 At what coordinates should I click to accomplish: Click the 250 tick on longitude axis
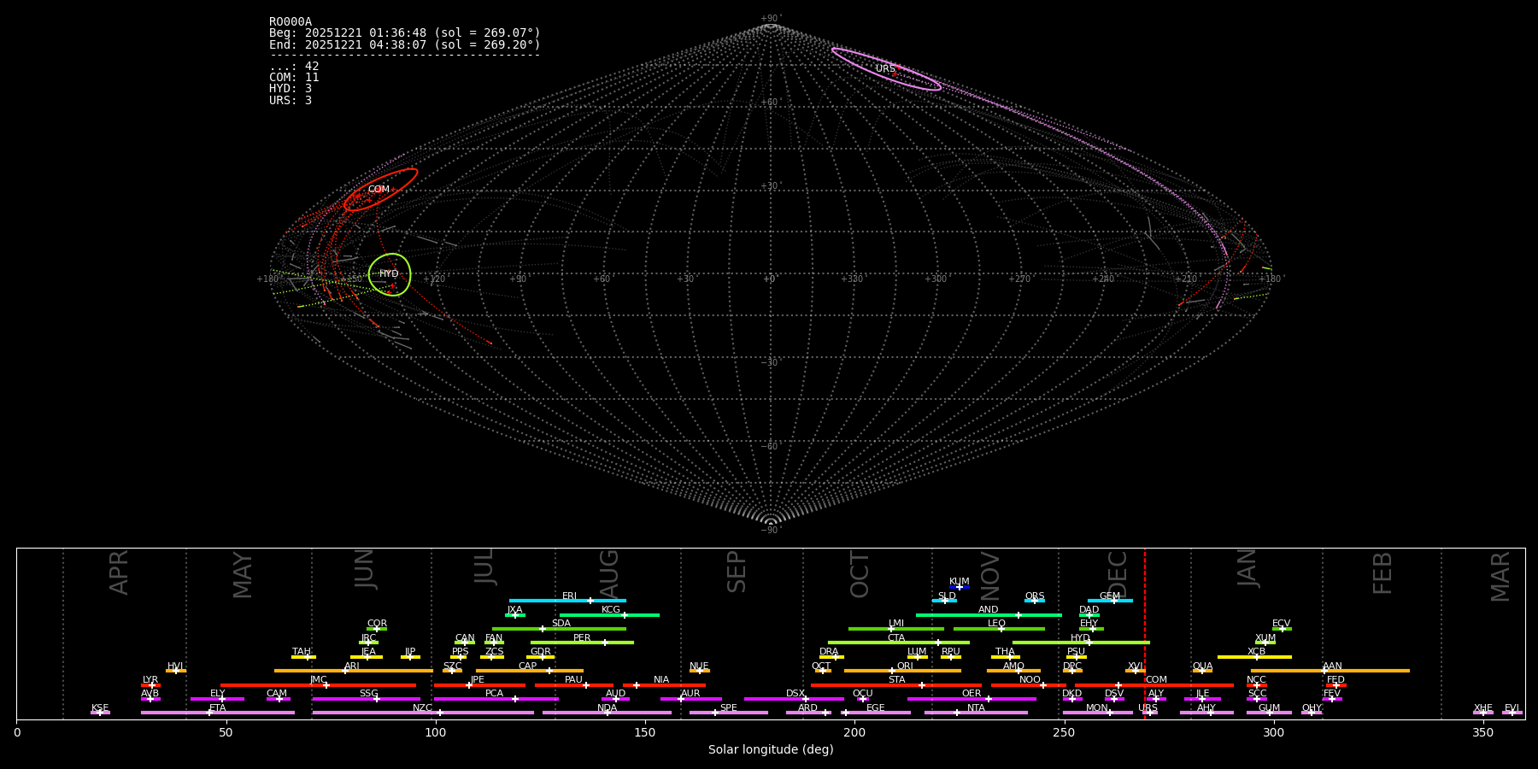point(1064,732)
